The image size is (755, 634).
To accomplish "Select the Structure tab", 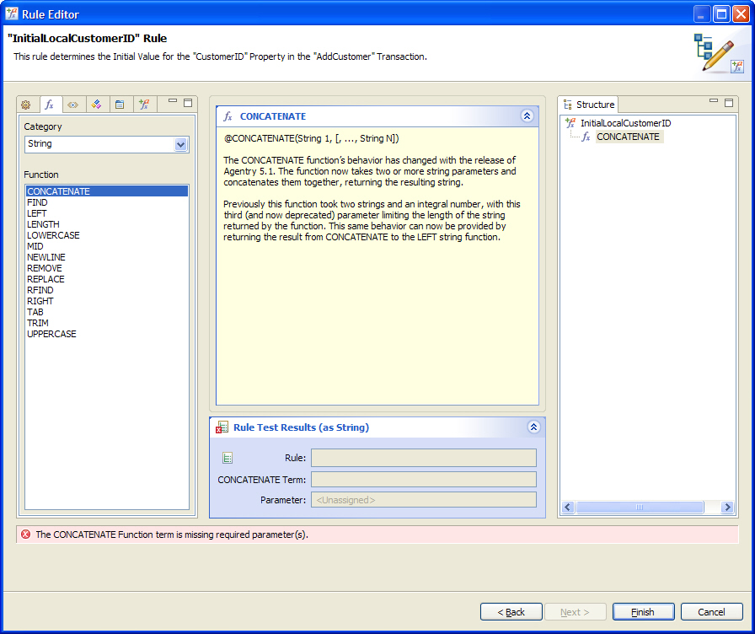I will 589,105.
